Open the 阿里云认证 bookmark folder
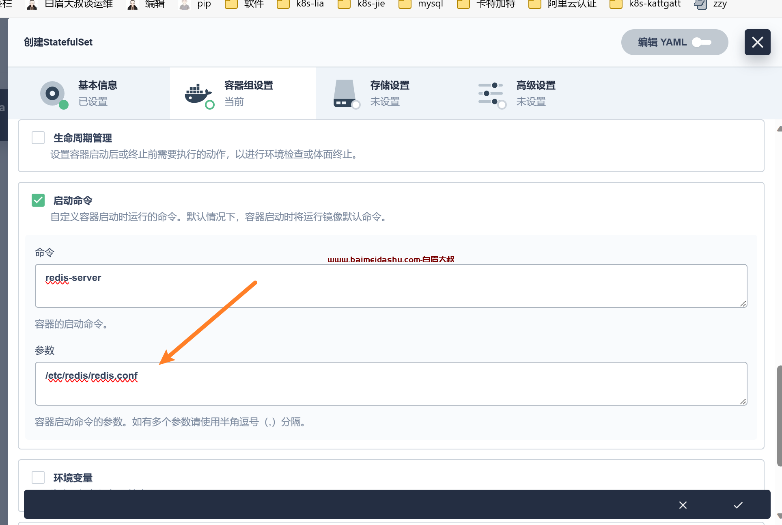 pyautogui.click(x=562, y=4)
